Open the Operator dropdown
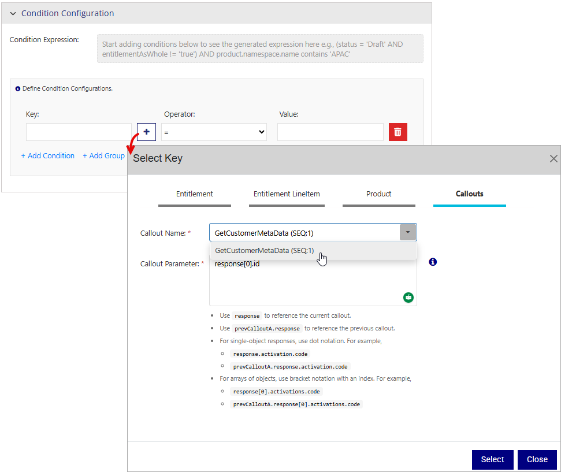 click(214, 132)
